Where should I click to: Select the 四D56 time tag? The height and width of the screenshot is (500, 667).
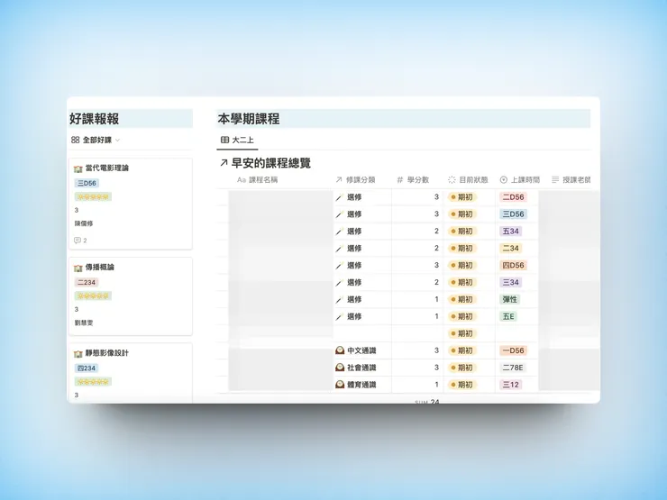[x=513, y=265]
